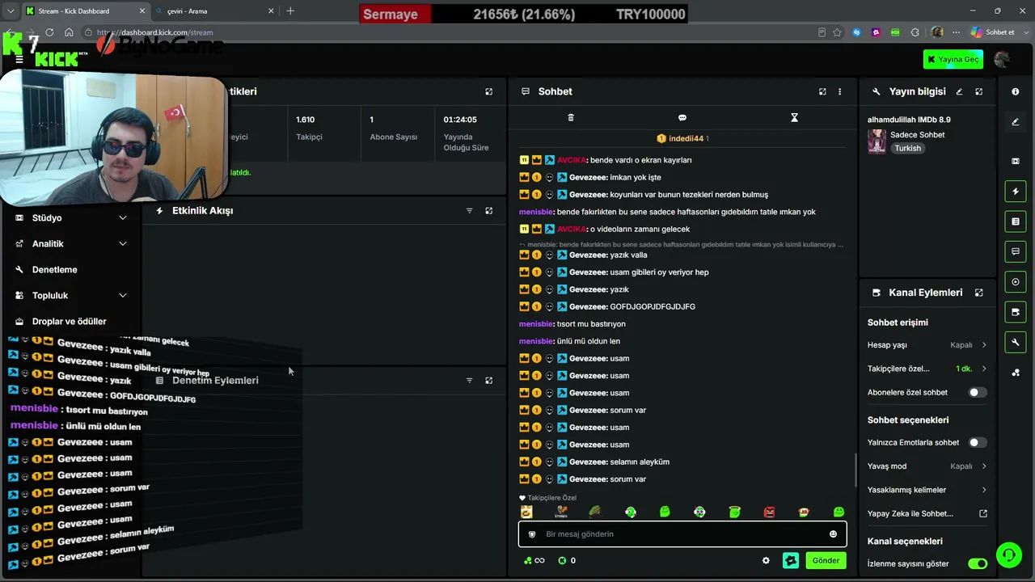Click the lightning bolt activity sidebar icon

coord(1016,192)
